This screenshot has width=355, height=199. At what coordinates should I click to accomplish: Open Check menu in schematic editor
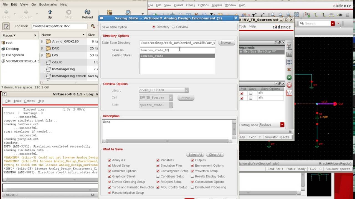(x=191, y=5)
